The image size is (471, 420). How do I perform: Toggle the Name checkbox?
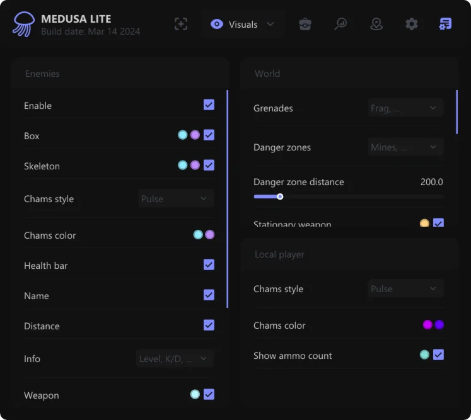point(209,295)
